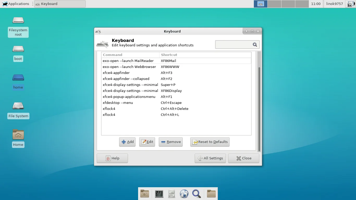Select the display-settings XF86Display row
This screenshot has width=356, height=200.
(176, 91)
